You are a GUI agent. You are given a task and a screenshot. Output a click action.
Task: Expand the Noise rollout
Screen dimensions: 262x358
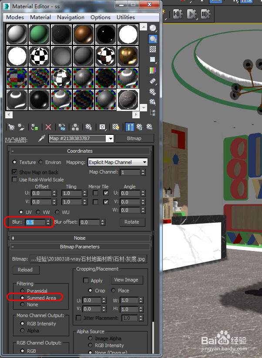click(80, 238)
